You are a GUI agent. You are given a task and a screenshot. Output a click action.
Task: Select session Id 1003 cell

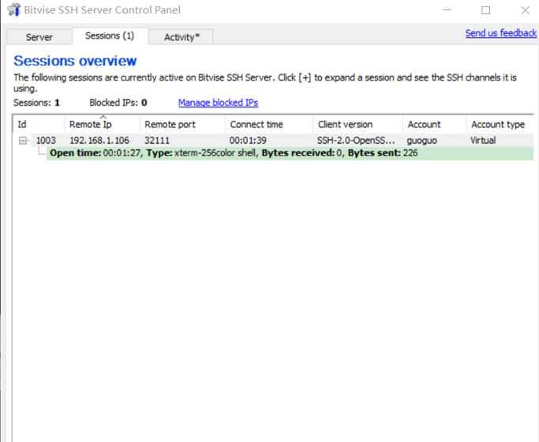tap(46, 140)
